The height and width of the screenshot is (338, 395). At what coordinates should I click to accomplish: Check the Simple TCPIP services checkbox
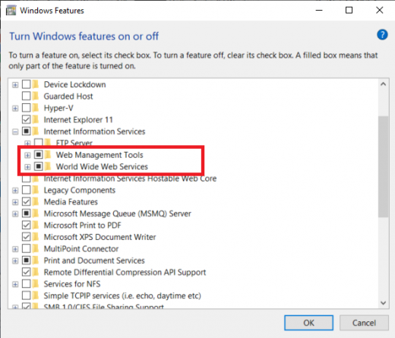27,295
